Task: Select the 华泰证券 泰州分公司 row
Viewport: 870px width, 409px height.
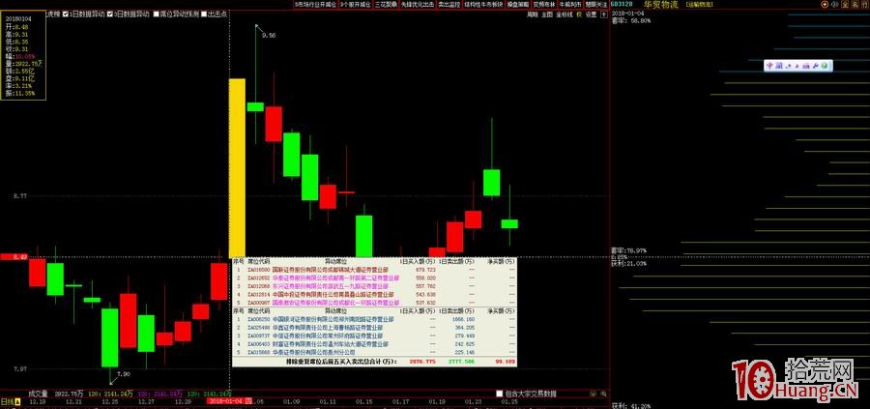Action: tap(374, 352)
